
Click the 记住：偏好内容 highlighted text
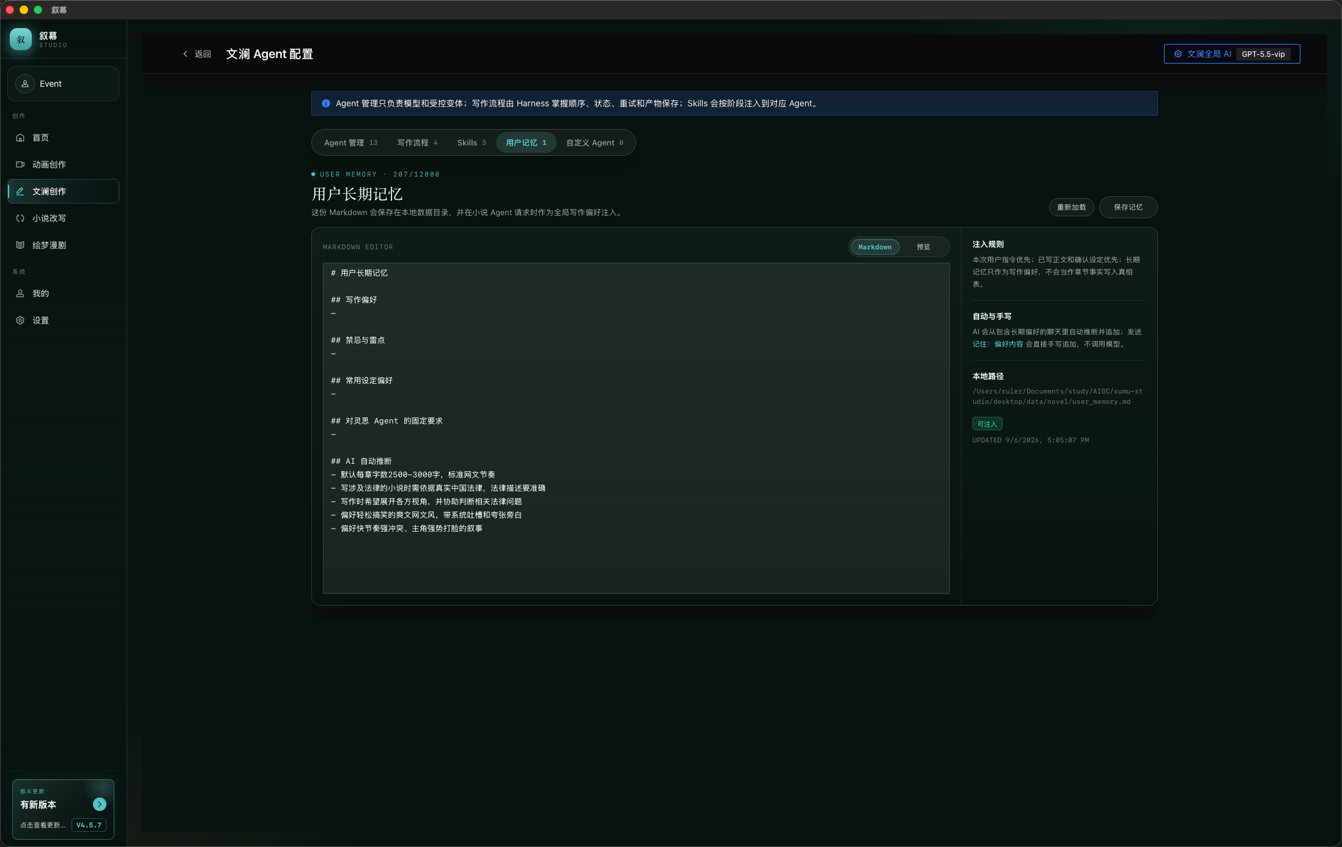[x=998, y=344]
